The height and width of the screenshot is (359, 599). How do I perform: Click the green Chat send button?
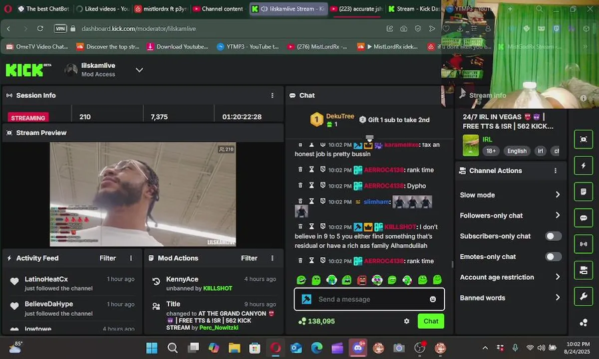click(431, 321)
